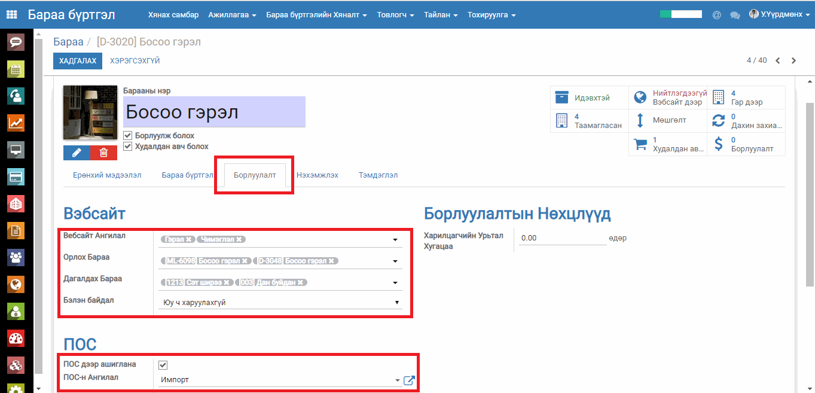Uncheck the ПОС дээр ашиглана checkbox
This screenshot has width=815, height=393.
(163, 365)
